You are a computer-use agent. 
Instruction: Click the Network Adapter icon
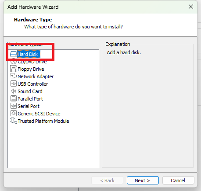pyautogui.click(x=14, y=76)
